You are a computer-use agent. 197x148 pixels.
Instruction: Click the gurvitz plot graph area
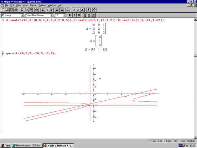click(91, 94)
